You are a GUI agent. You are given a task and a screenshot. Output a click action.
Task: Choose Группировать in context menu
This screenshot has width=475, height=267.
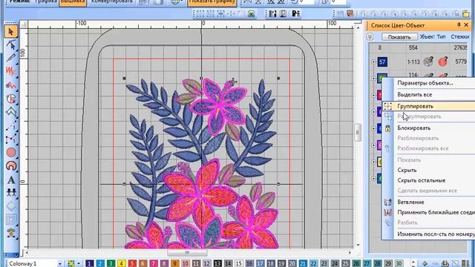pos(416,106)
